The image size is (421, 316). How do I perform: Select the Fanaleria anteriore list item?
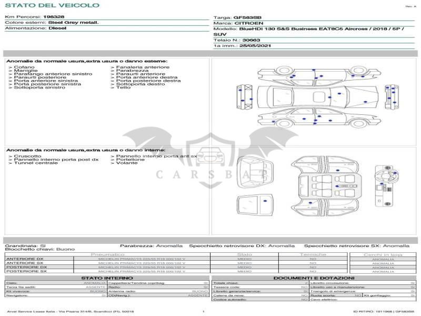point(142,67)
